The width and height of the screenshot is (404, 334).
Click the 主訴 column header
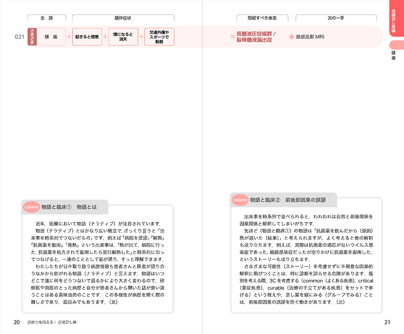(x=46, y=18)
